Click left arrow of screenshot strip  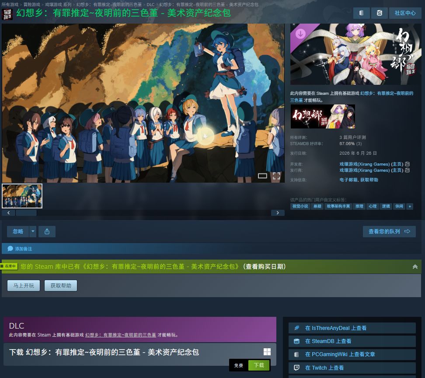tap(9, 213)
